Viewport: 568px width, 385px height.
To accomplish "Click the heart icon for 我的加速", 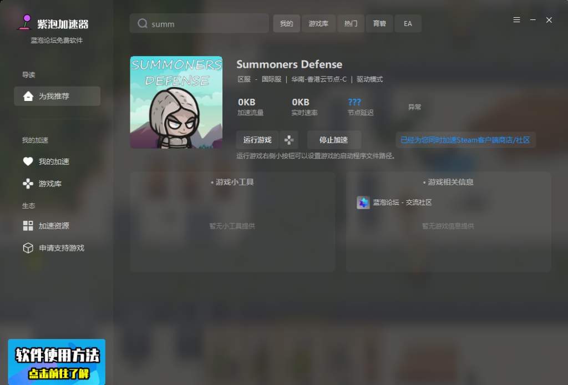I will (x=28, y=161).
